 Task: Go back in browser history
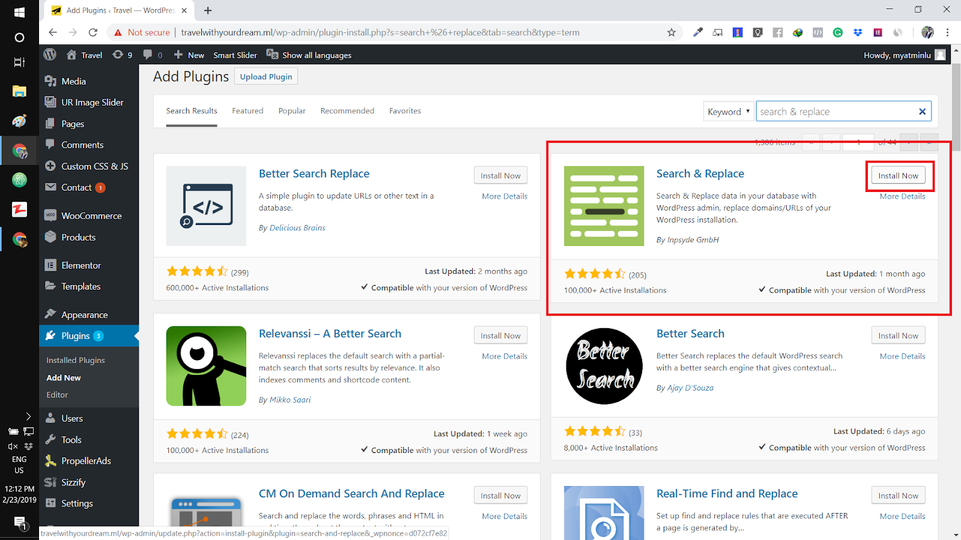click(x=53, y=32)
